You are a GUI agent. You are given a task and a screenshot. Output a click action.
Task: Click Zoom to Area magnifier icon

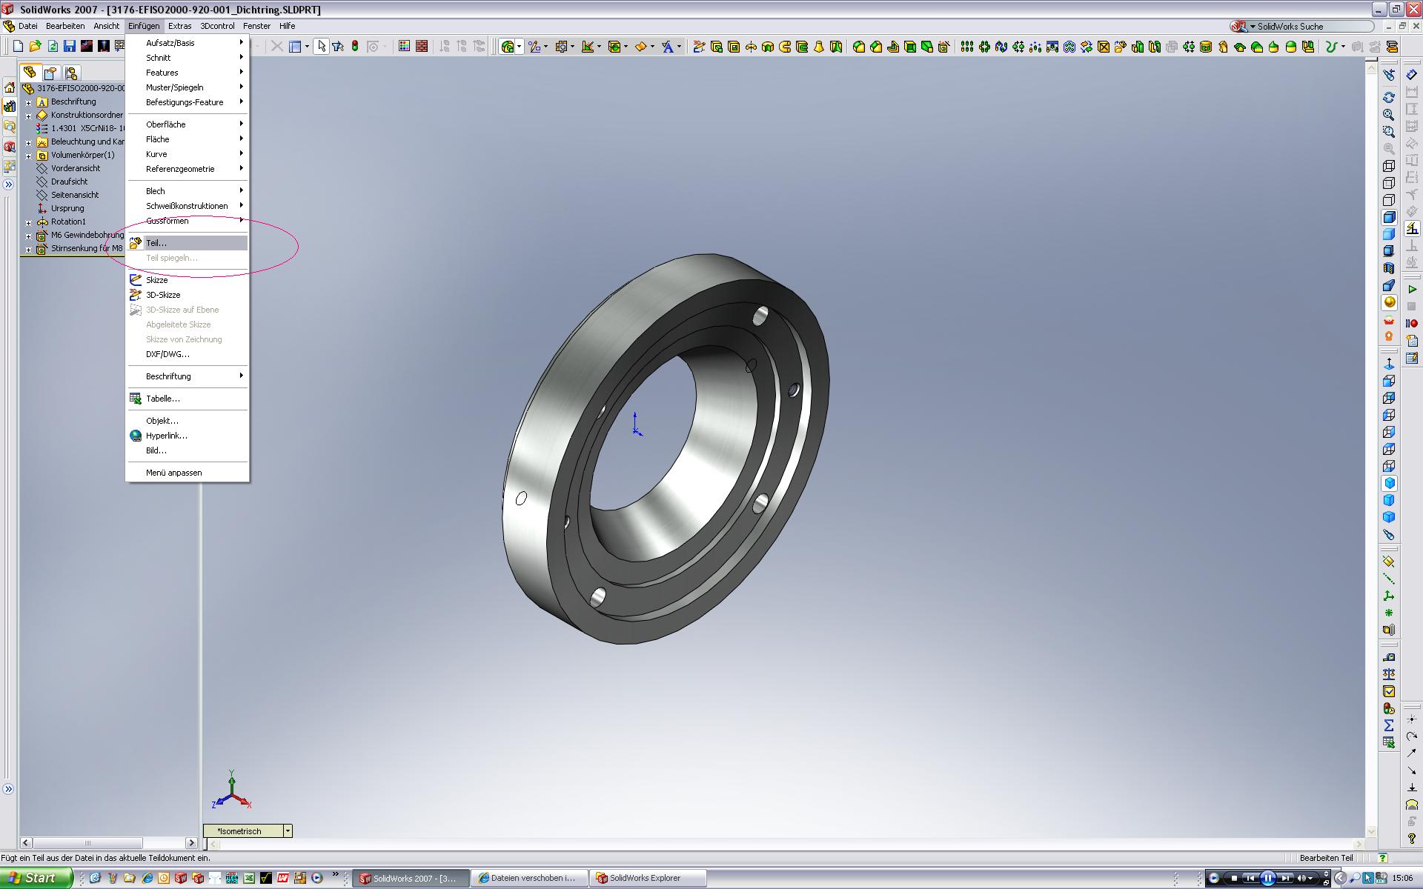tap(1389, 132)
